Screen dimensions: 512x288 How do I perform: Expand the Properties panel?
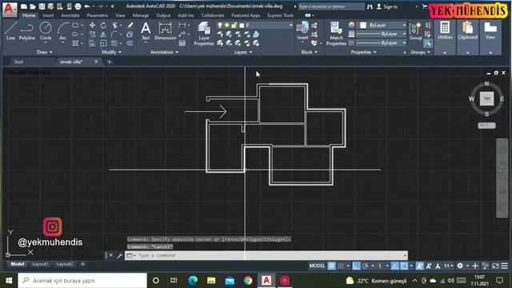[x=363, y=52]
